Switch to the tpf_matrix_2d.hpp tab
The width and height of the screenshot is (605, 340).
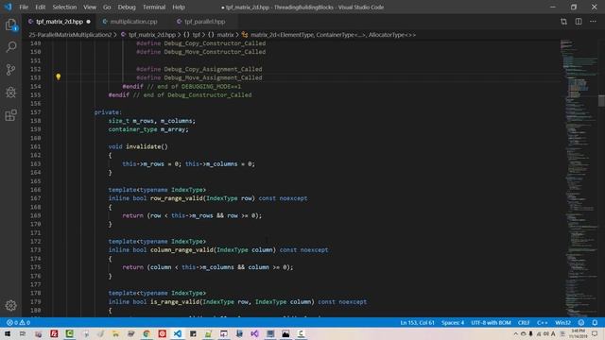(59, 22)
